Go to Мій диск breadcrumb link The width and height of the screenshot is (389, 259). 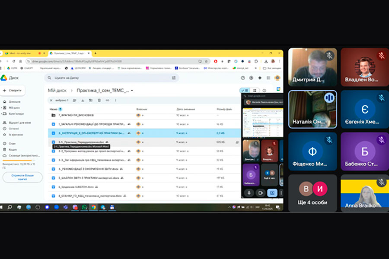tap(57, 91)
